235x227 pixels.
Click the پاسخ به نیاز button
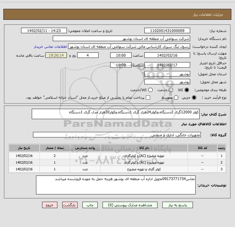pyautogui.click(x=178, y=205)
